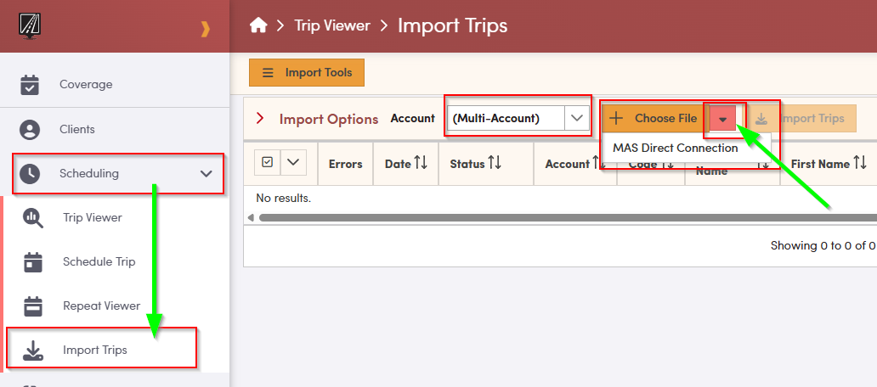Expand the Import Options section arrow
This screenshot has height=387, width=877.
point(260,119)
